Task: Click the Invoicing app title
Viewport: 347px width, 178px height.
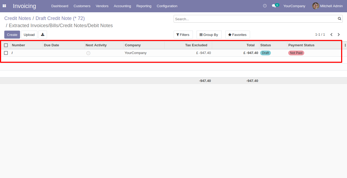Action: [x=24, y=6]
